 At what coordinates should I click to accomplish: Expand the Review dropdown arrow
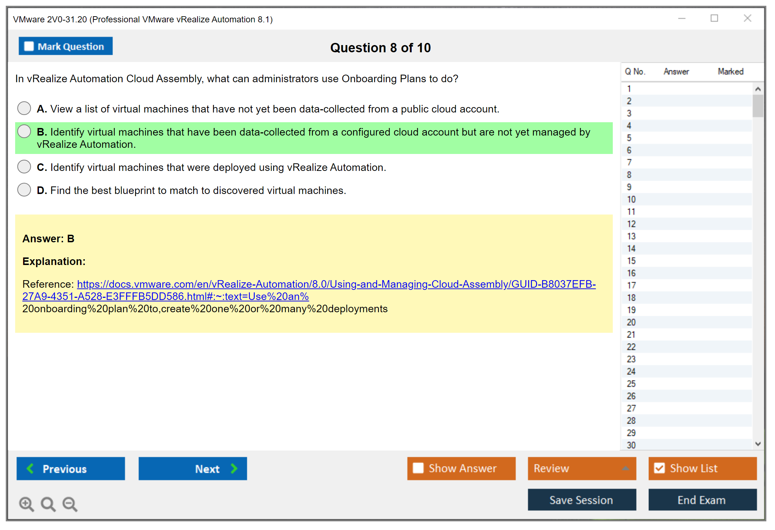click(625, 468)
